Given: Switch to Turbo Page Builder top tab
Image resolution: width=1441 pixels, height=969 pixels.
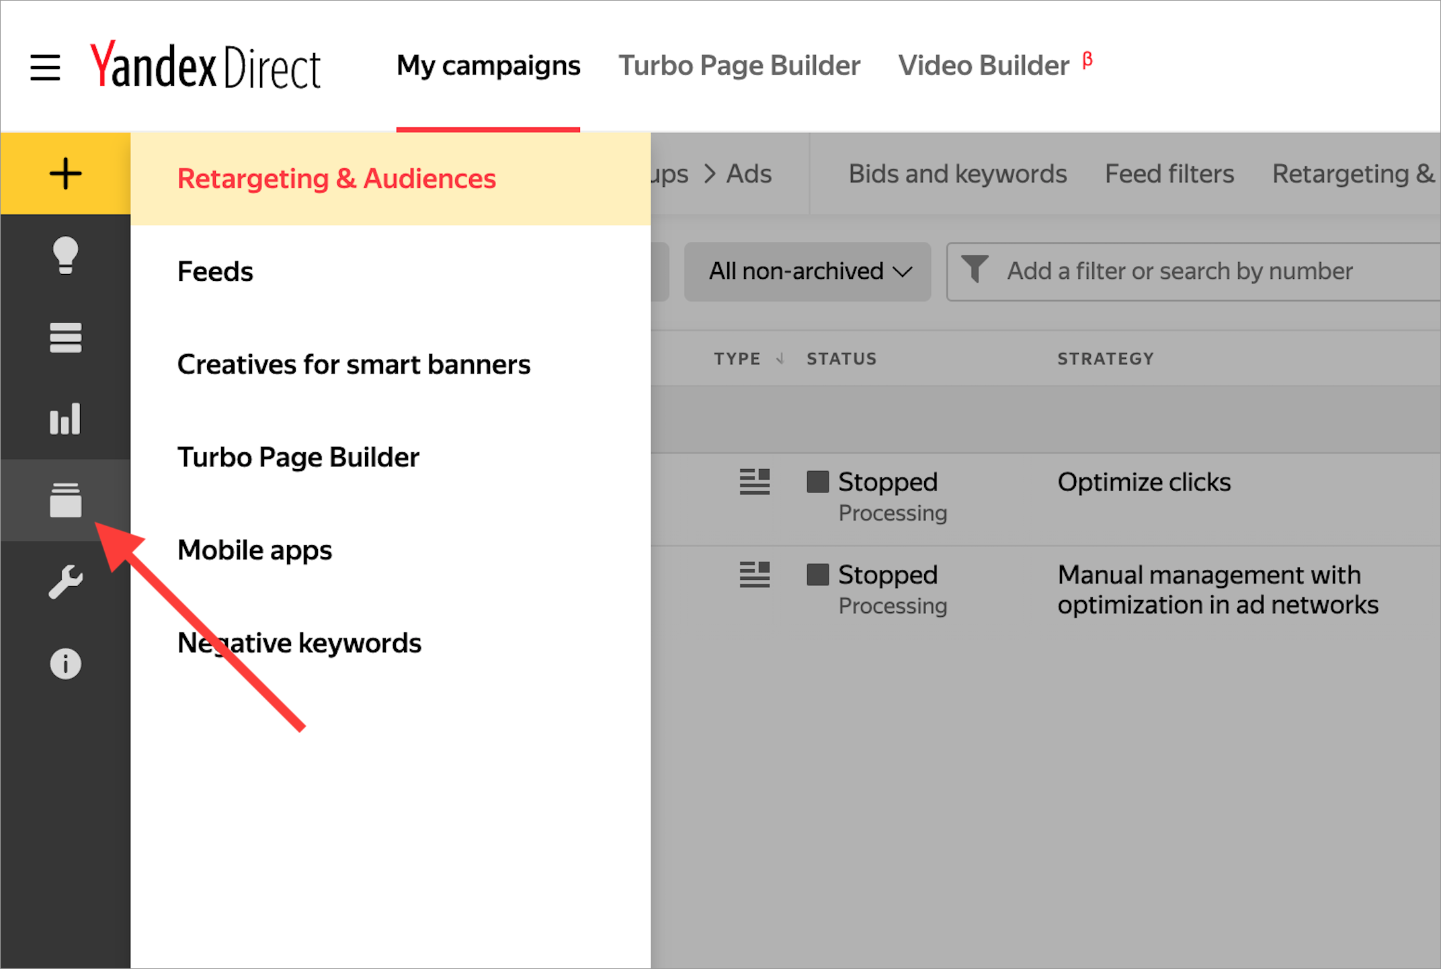Looking at the screenshot, I should [739, 66].
